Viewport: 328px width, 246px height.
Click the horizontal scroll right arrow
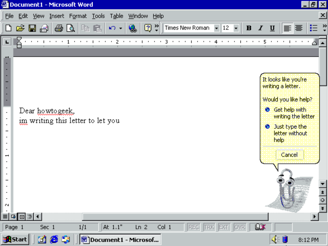pyautogui.click(x=315, y=217)
